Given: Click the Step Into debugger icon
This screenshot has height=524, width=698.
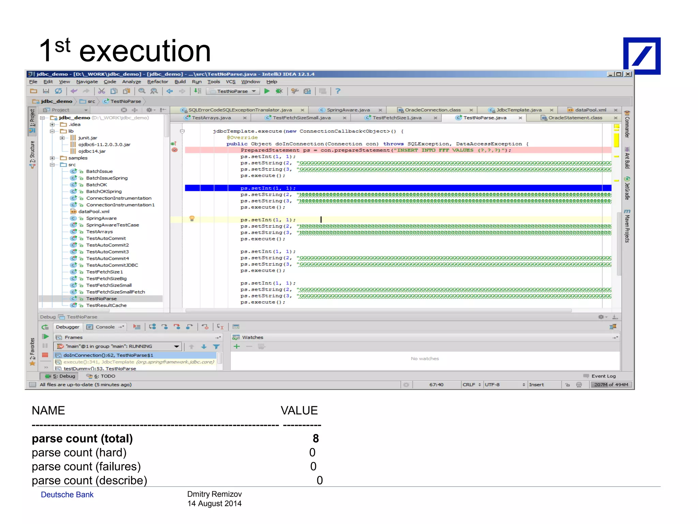Looking at the screenshot, I should [x=165, y=327].
